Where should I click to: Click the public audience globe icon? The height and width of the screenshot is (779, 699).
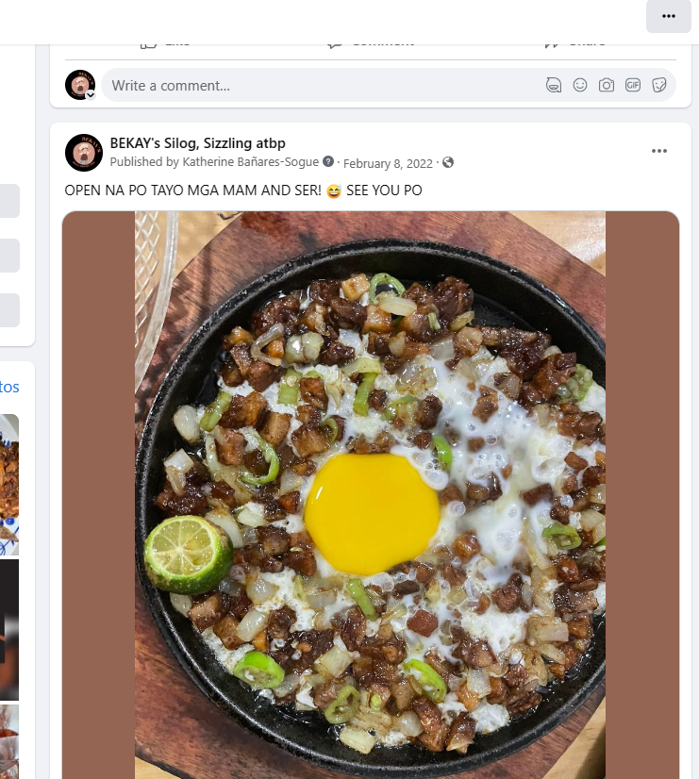(448, 162)
